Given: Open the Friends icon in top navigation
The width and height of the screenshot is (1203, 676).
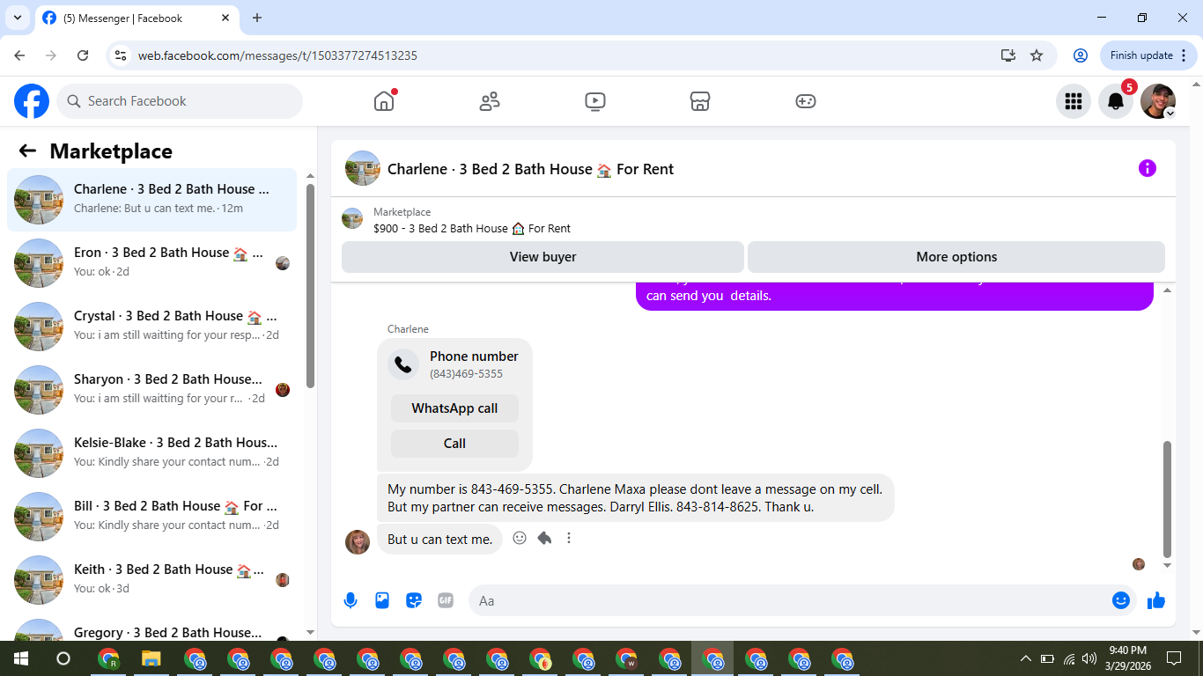Looking at the screenshot, I should (490, 101).
